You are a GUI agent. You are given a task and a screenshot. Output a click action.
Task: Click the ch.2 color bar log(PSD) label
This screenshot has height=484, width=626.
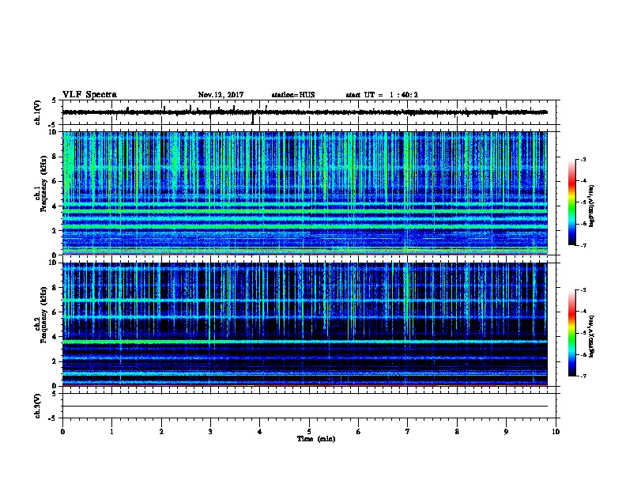point(591,337)
